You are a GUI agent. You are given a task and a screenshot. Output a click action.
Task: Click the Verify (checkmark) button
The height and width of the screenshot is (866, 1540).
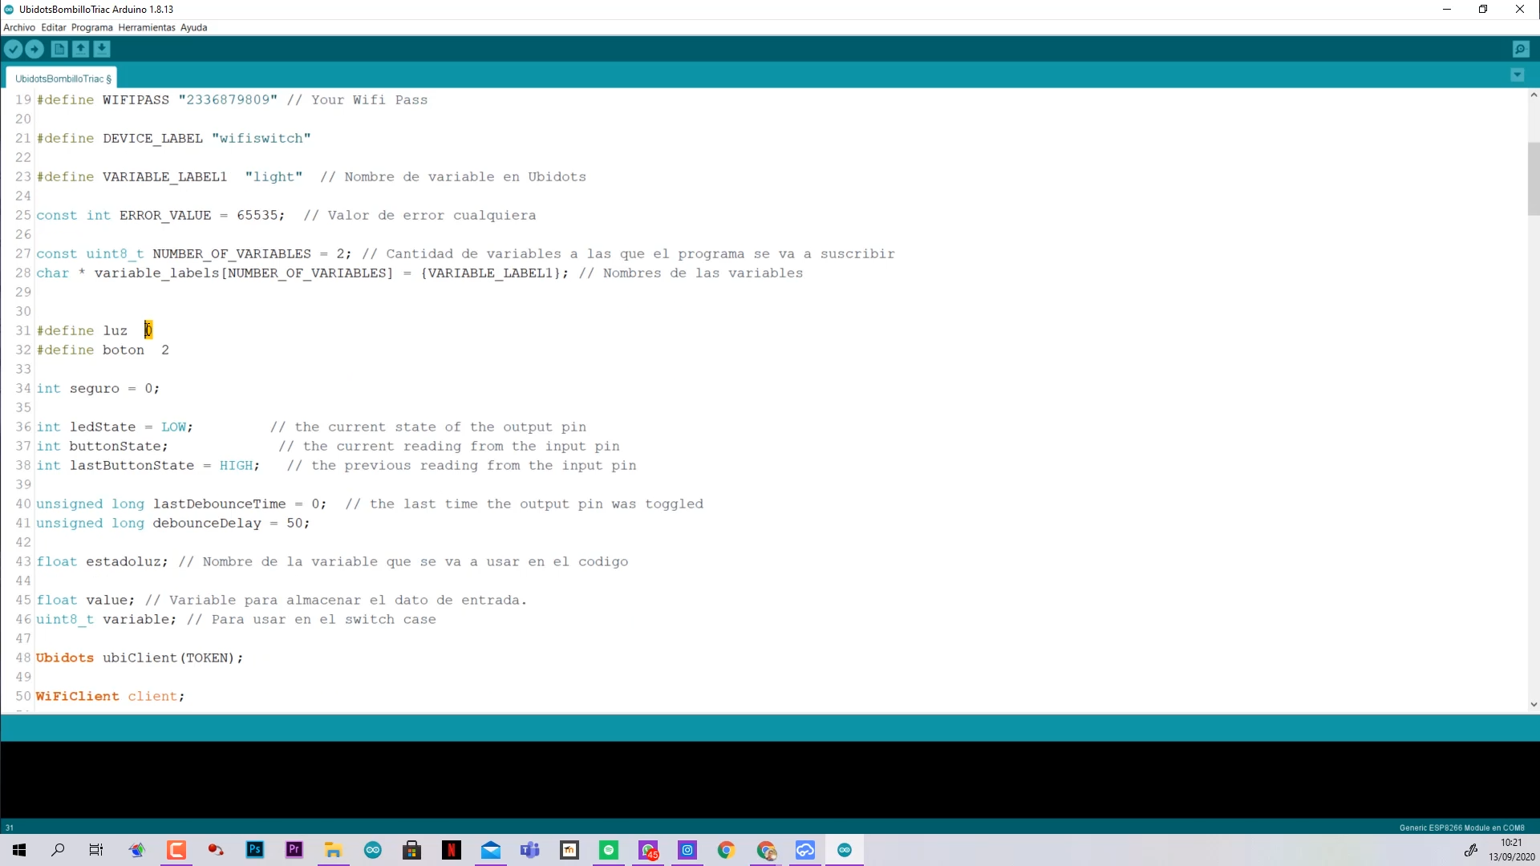coord(14,50)
